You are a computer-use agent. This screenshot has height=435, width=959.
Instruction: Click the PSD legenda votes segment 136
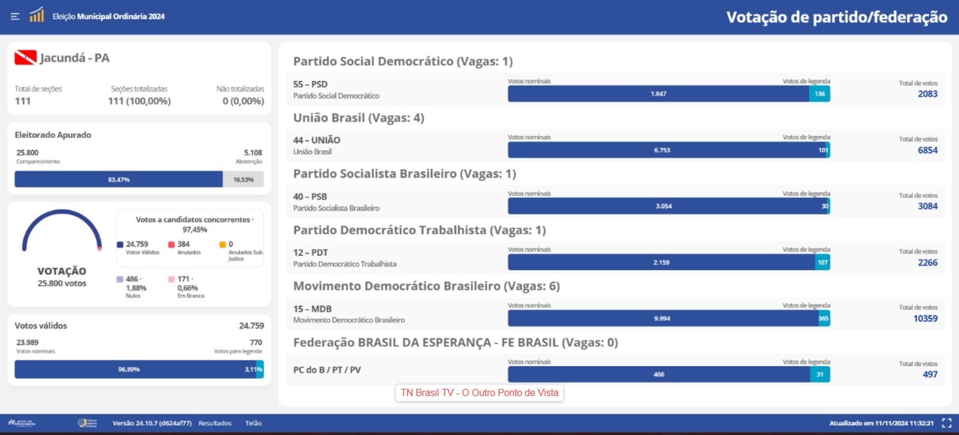[x=819, y=93]
